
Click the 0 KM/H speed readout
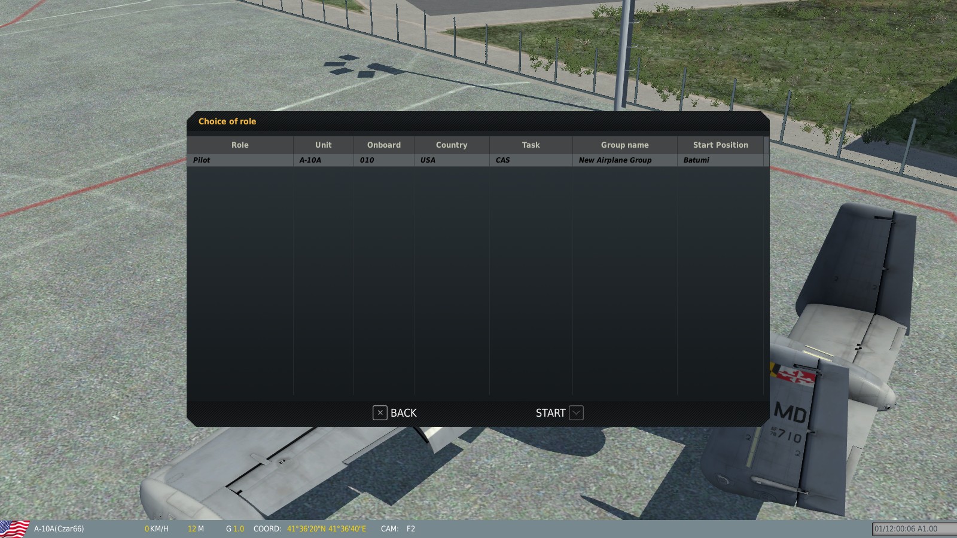click(157, 529)
